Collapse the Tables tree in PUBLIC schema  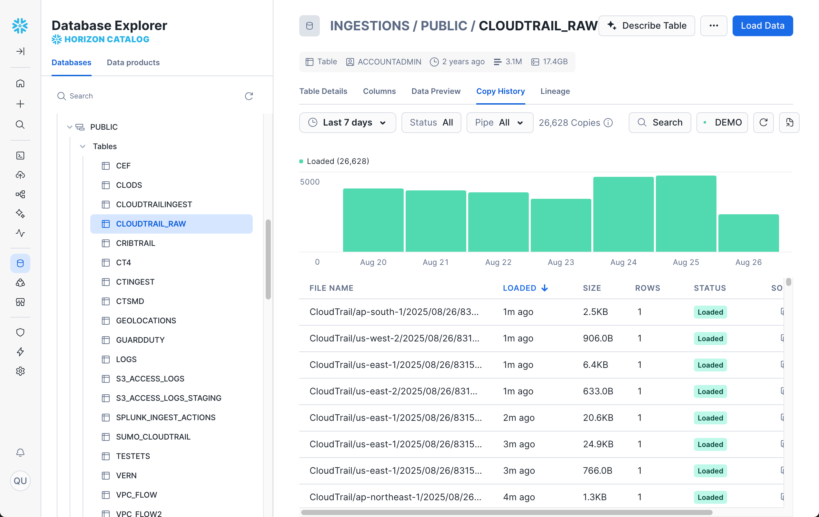tap(83, 146)
